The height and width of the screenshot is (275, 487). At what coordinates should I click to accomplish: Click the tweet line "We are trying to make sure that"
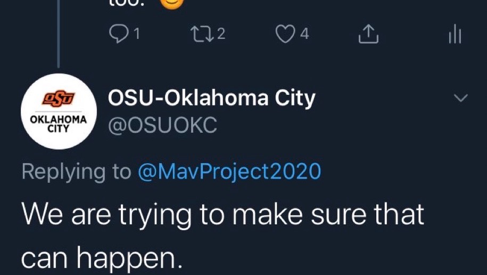tap(222, 215)
